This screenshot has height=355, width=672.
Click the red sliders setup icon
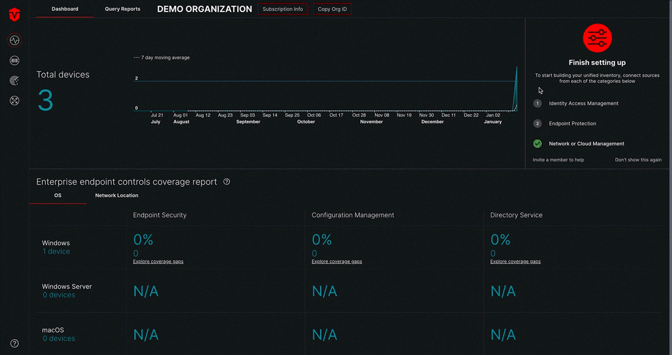[597, 38]
